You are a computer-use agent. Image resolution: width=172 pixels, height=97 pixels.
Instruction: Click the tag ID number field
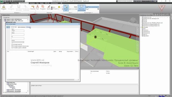click(x=71, y=7)
